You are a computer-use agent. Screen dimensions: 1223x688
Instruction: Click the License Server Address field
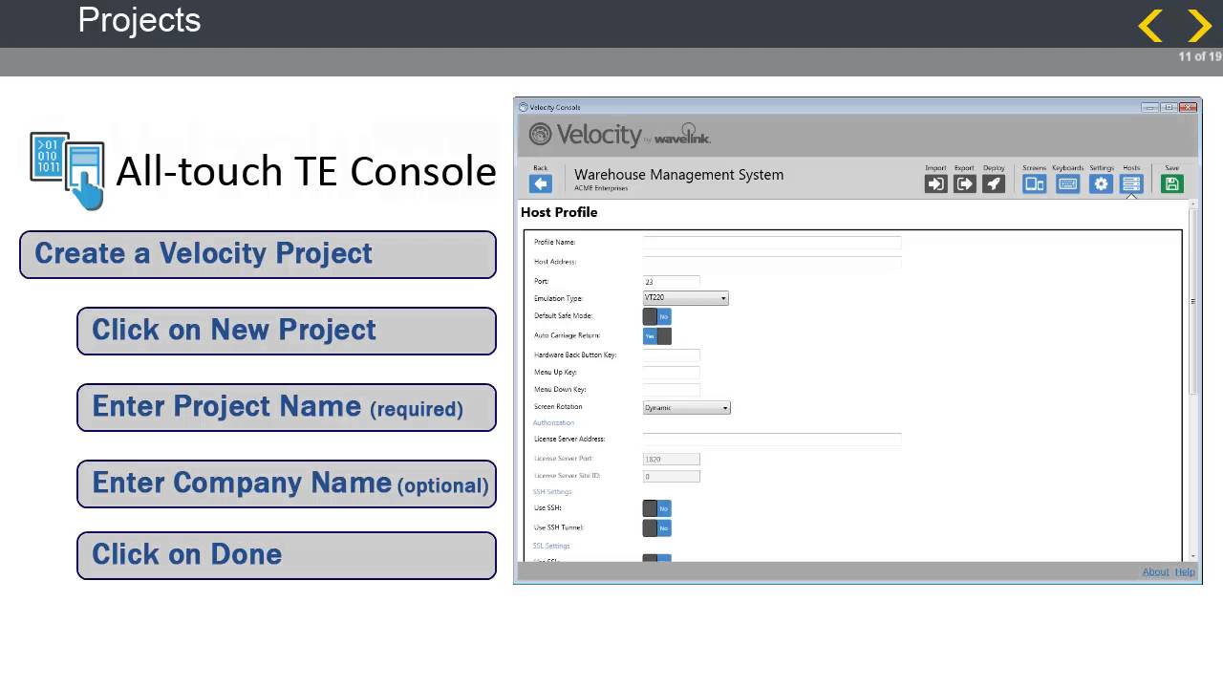coord(772,439)
